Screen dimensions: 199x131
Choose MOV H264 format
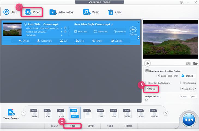(128, 113)
